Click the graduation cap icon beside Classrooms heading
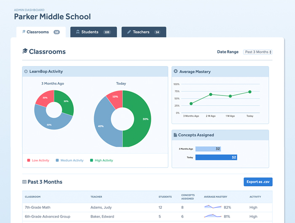Viewport: 295px width, 223px height. coord(25,51)
